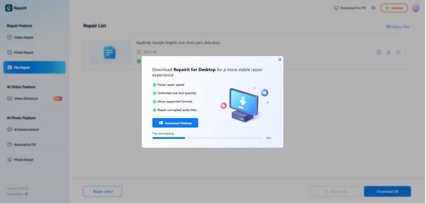
Task: Open the user profile avatar
Action: 416,8
